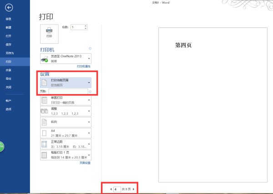Open the 打印当前页面 dropdown
This screenshot has width=273, height=194.
(x=66, y=83)
